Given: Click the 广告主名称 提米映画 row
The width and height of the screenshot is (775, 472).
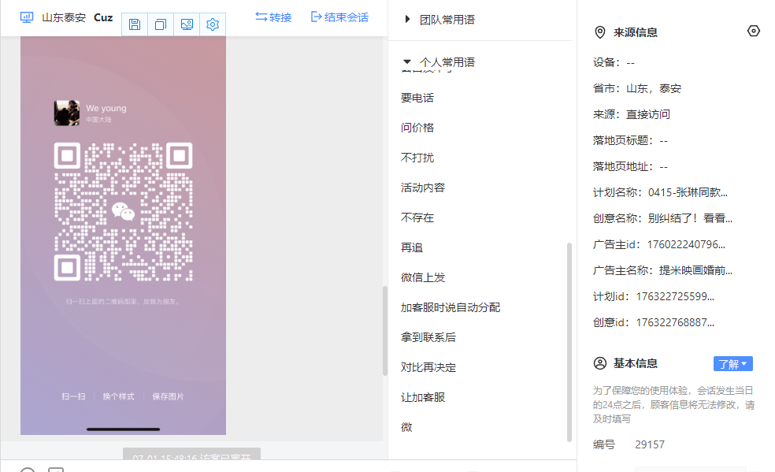Looking at the screenshot, I should pos(663,270).
